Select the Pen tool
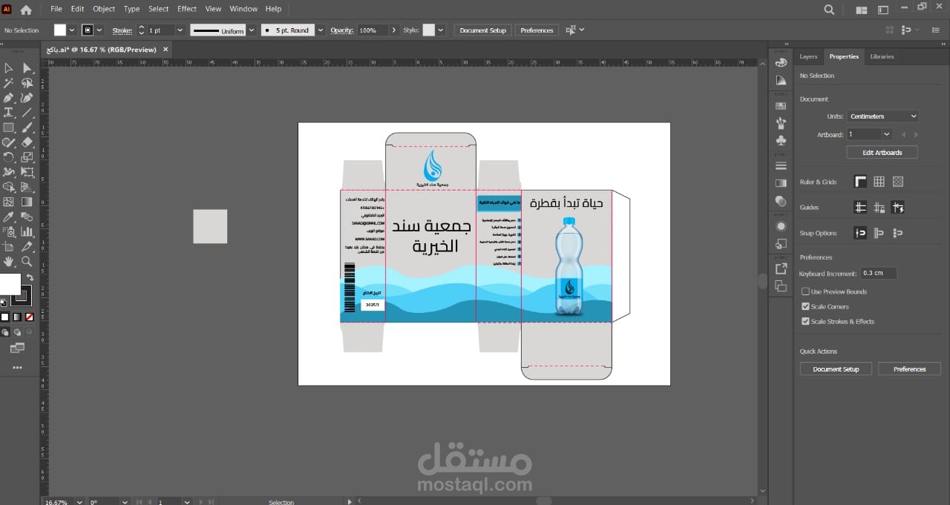950x505 pixels. coord(9,98)
